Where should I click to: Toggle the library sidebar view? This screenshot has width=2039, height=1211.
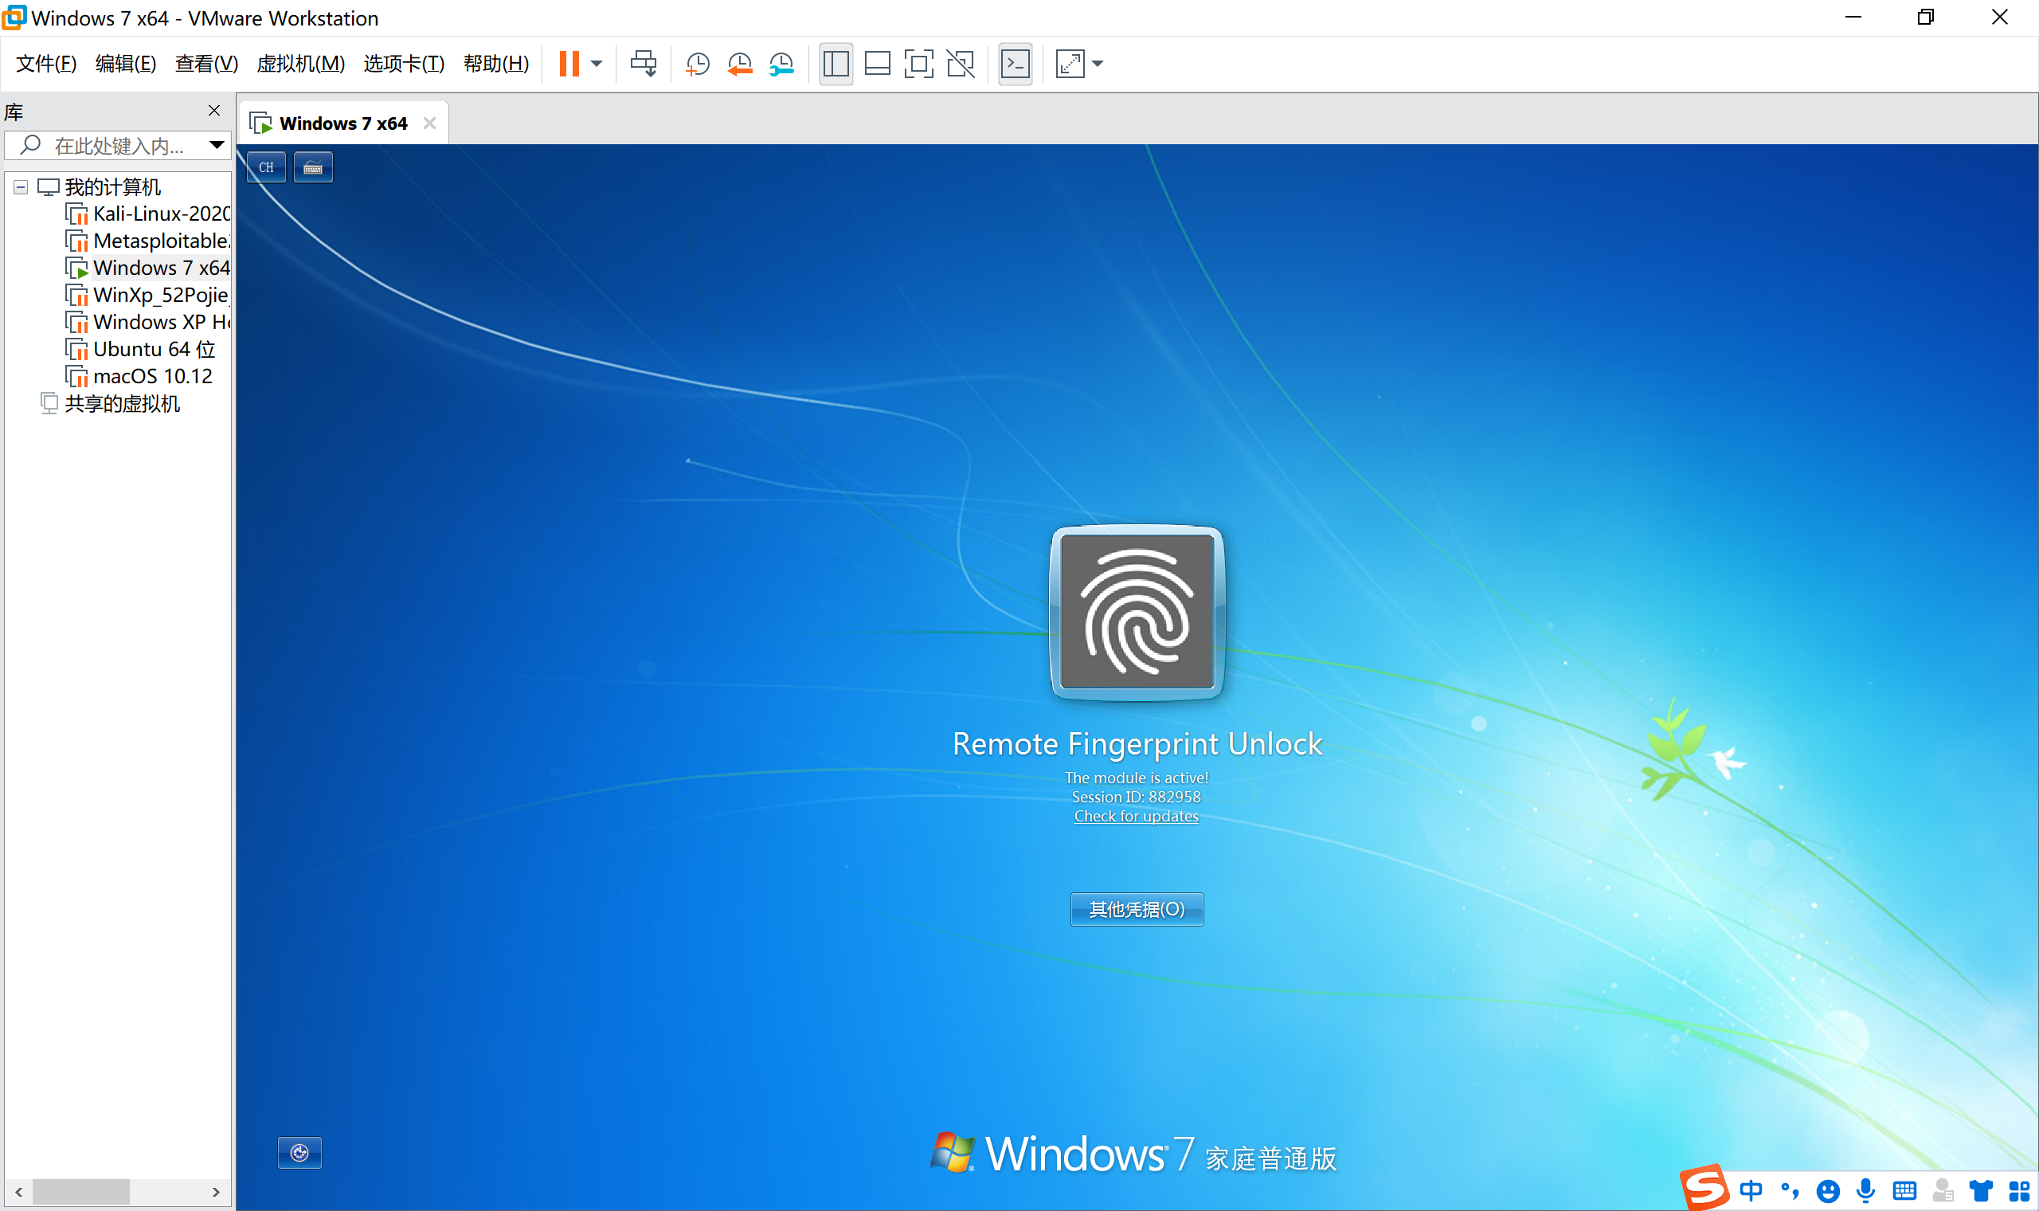[x=836, y=64]
